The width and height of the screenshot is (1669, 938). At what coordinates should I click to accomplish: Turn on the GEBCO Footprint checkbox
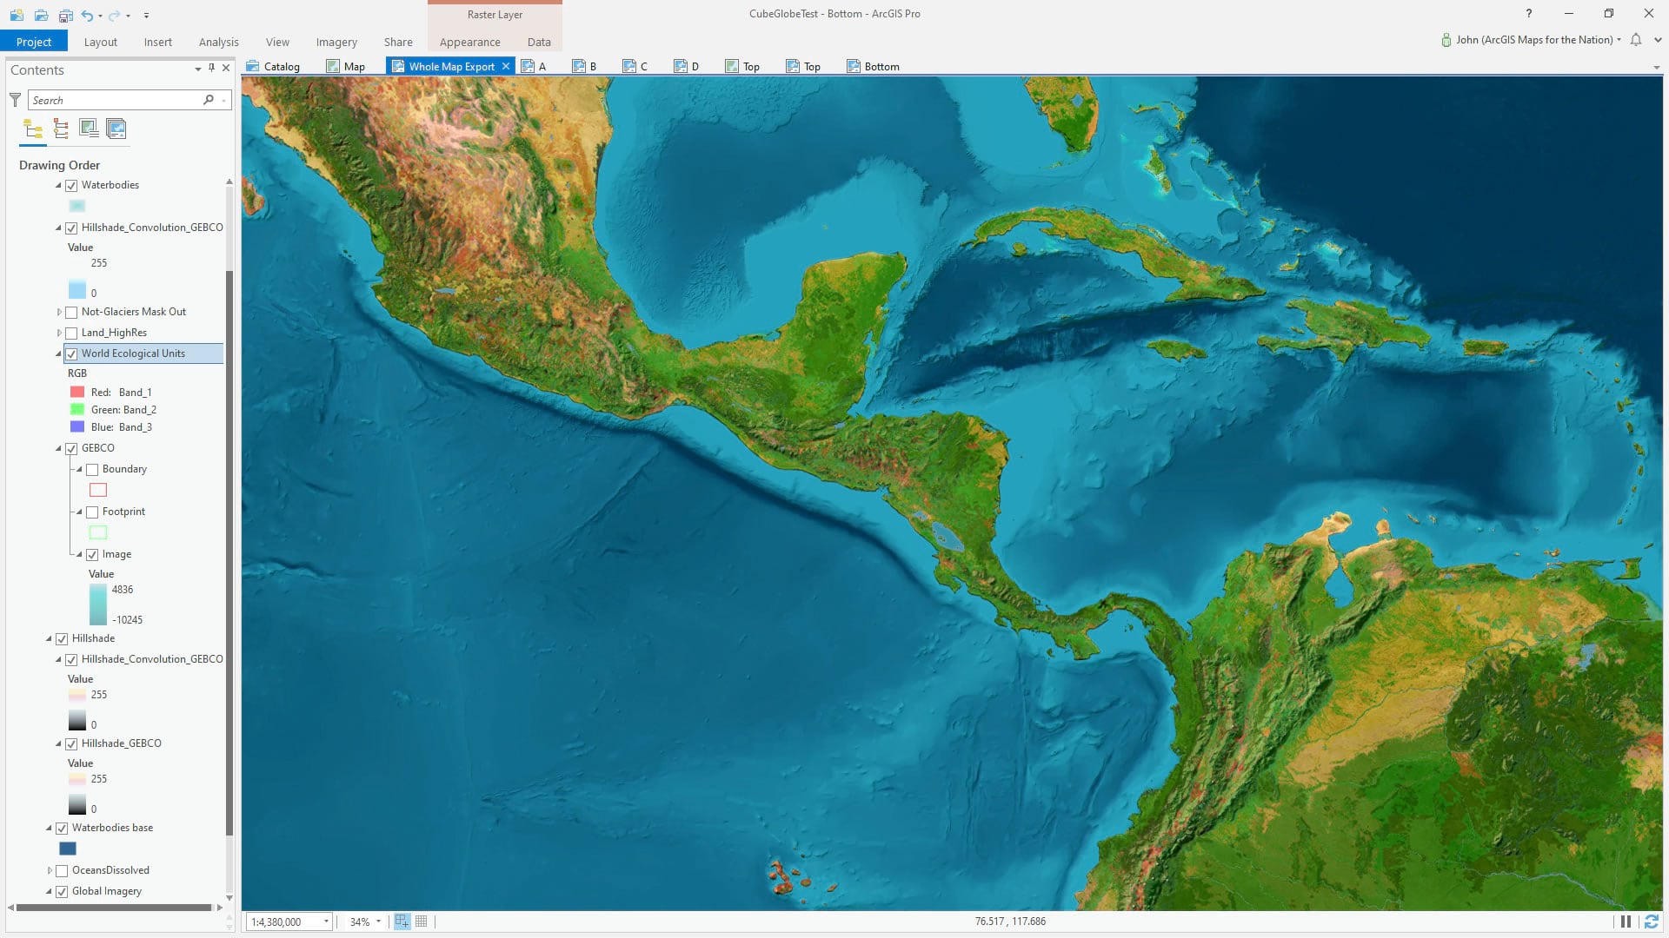point(92,512)
